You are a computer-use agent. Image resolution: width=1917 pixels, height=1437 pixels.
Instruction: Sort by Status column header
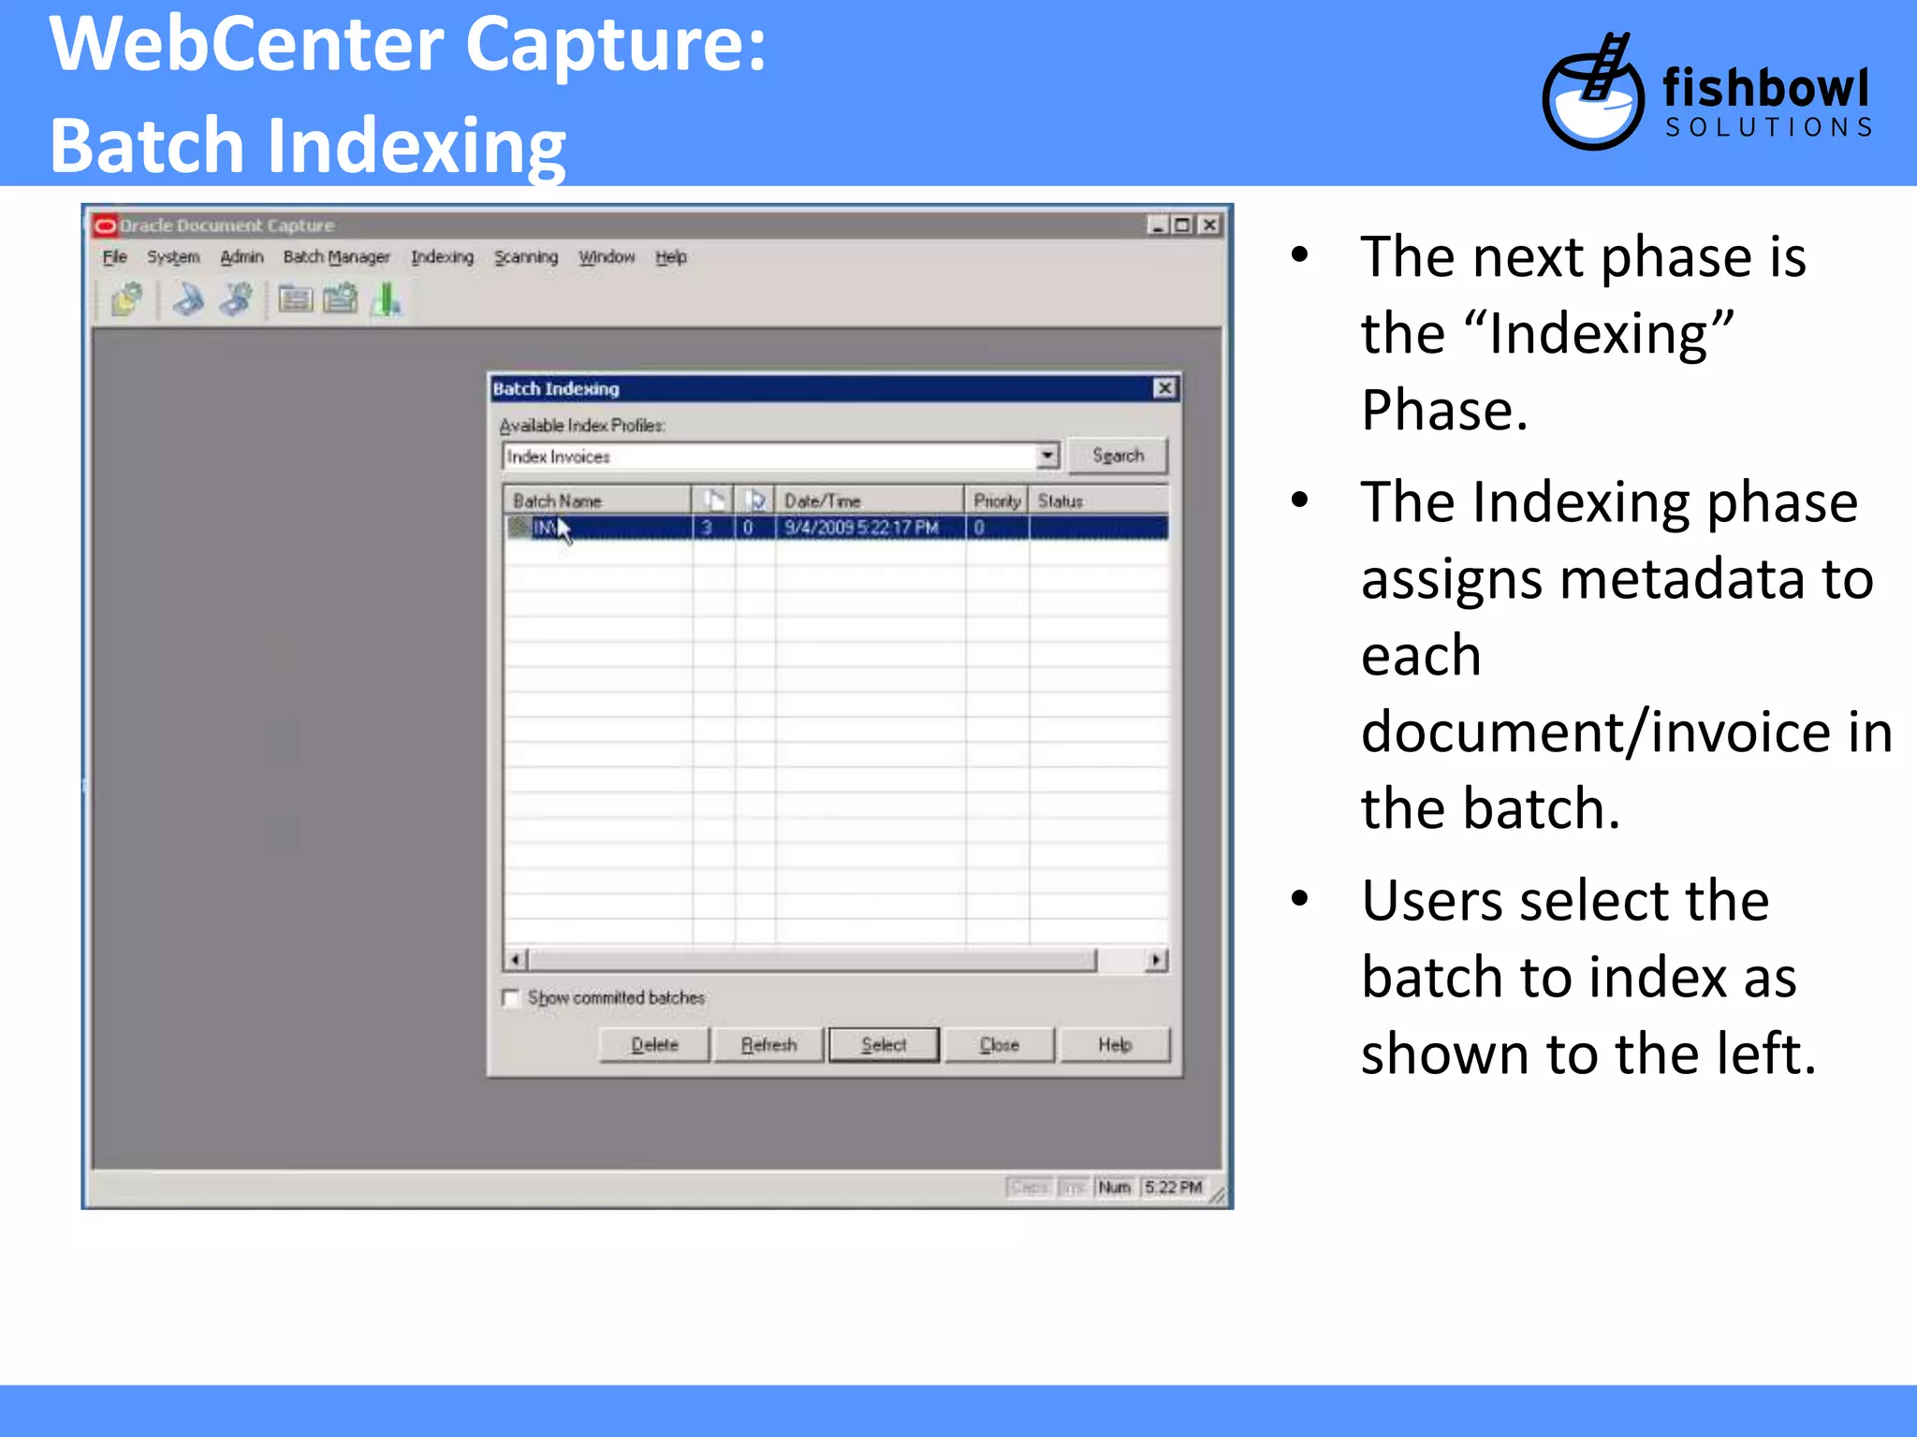1098,500
